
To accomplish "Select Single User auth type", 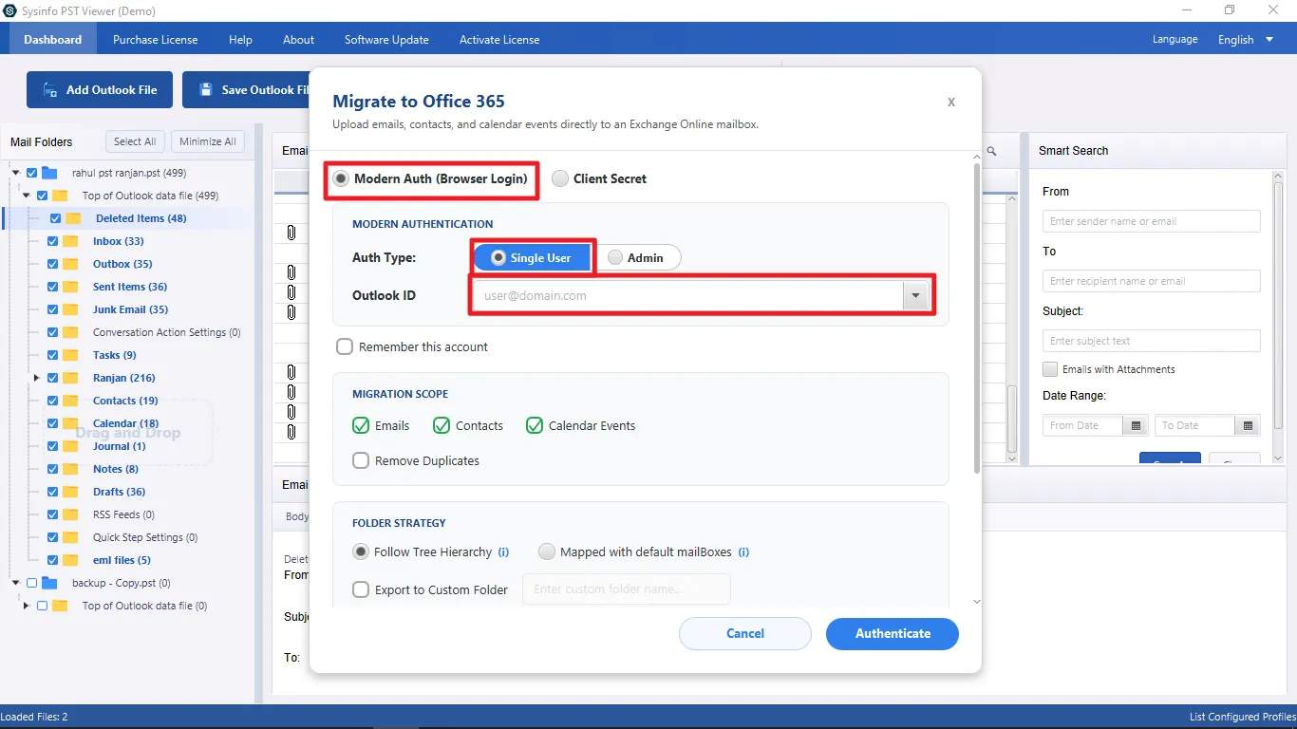I will point(533,257).
